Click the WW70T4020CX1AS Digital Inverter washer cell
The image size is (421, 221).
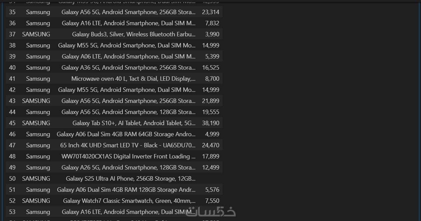128,156
